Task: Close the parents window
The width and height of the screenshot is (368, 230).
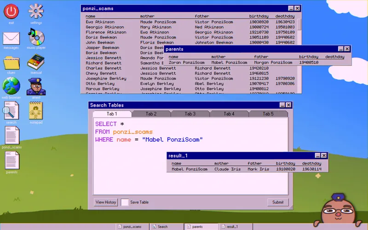Action: click(x=347, y=49)
